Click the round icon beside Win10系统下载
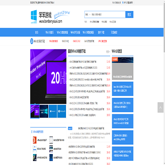This screenshot has width=165, height=165. pos(32,41)
